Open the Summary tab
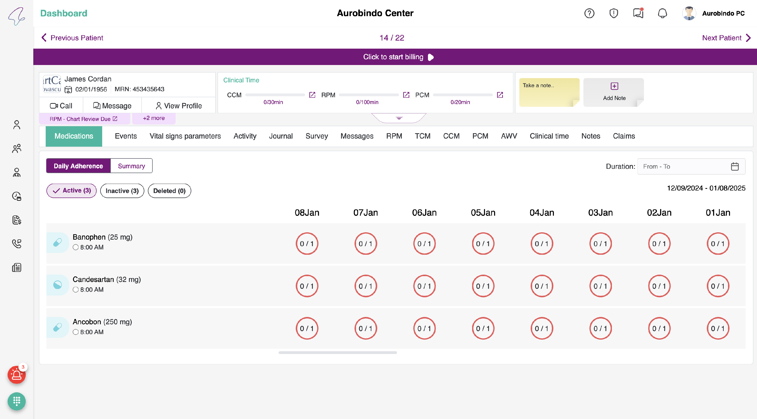 click(x=131, y=166)
